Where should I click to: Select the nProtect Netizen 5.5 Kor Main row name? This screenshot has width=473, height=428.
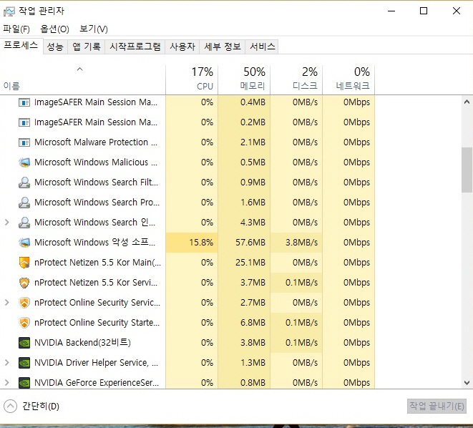(x=98, y=263)
